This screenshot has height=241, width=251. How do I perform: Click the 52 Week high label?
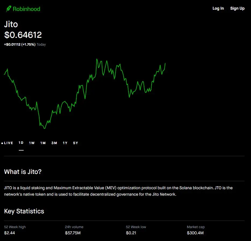(15, 227)
